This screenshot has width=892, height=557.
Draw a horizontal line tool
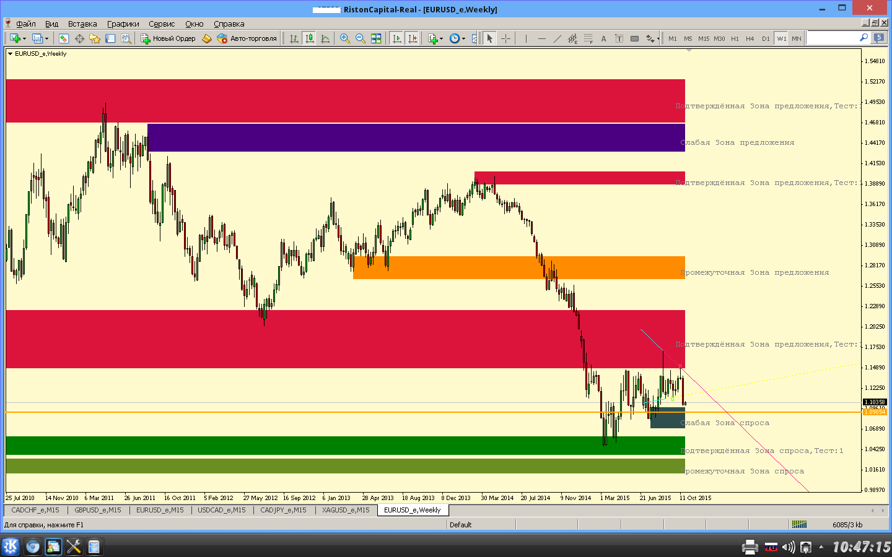click(542, 38)
